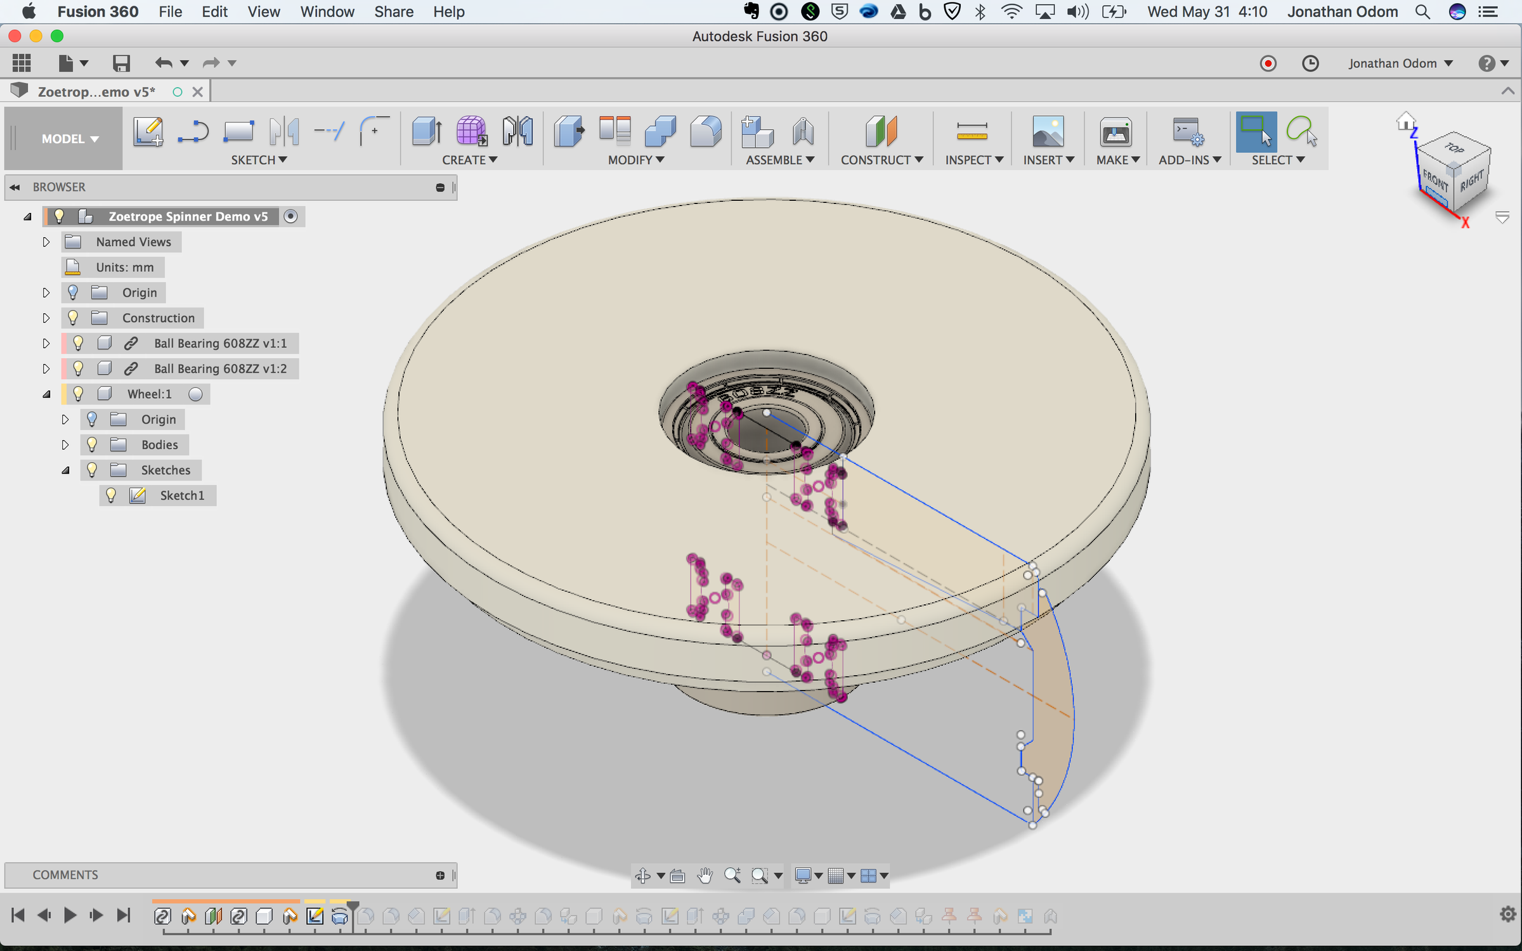Toggle visibility of Construction folder
This screenshot has width=1522, height=951.
coord(73,318)
